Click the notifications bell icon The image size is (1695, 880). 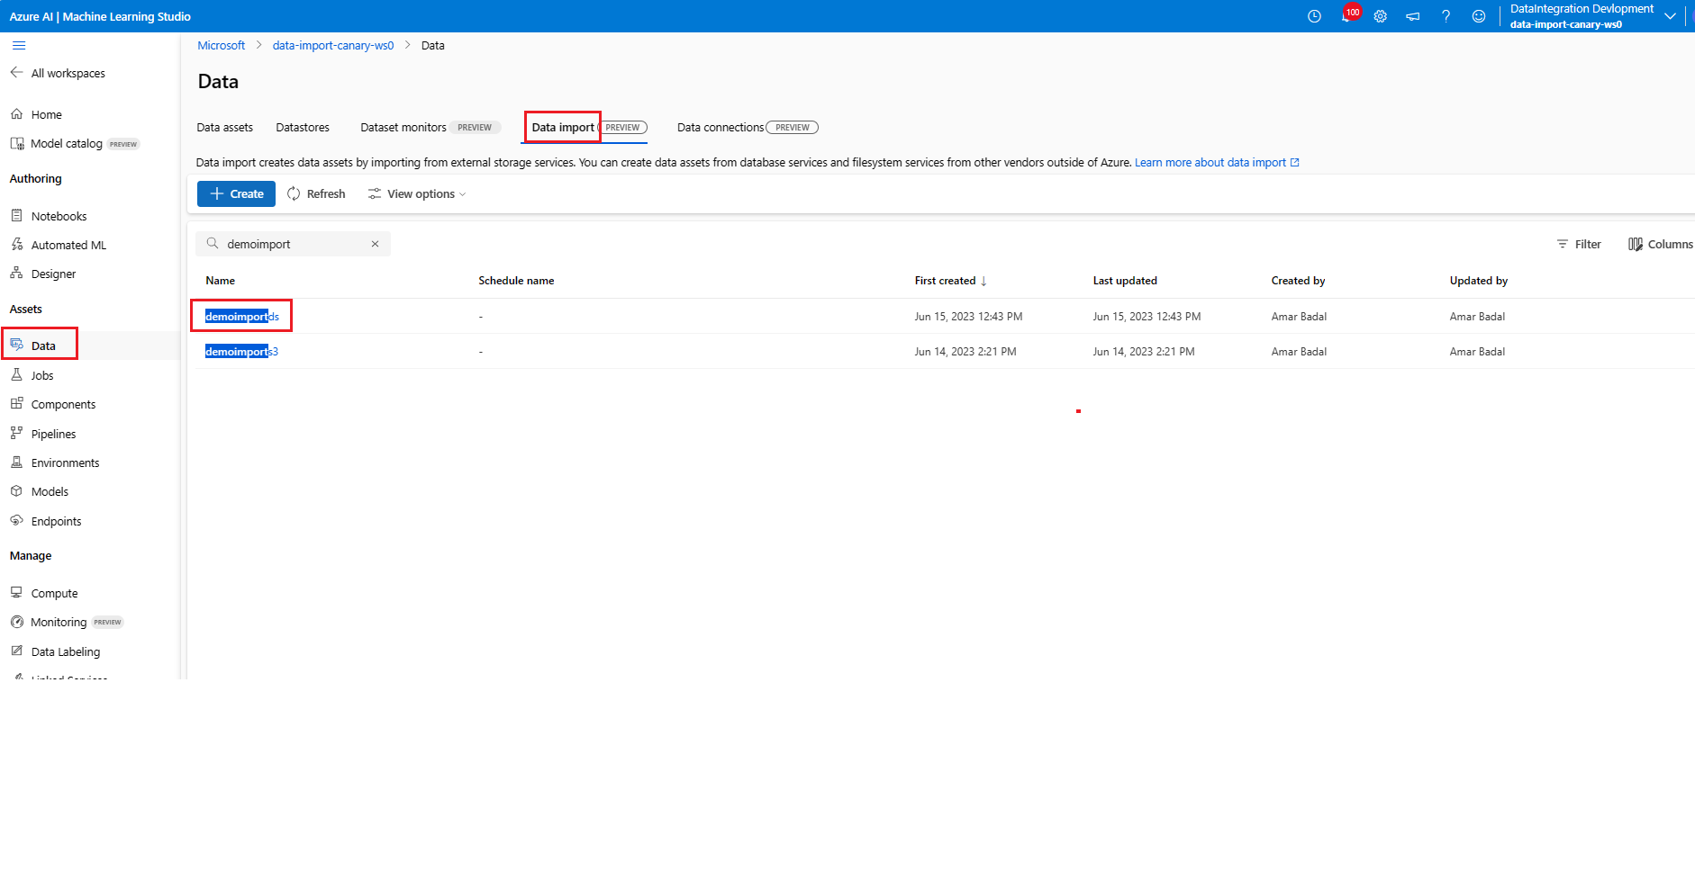click(x=1346, y=16)
